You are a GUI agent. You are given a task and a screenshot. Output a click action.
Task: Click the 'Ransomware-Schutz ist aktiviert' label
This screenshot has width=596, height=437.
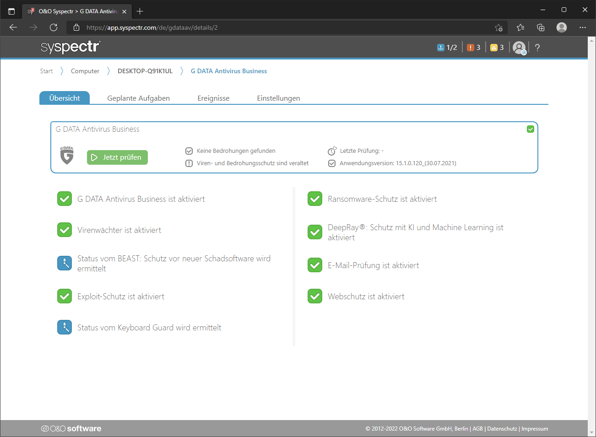click(x=382, y=199)
